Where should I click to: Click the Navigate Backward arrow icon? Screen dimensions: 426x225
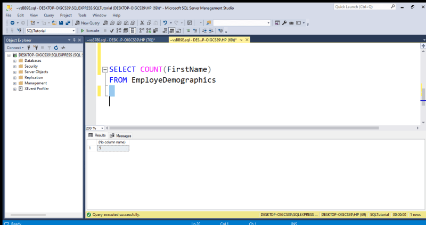pos(12,23)
